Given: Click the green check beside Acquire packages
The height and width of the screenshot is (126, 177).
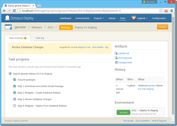Looking at the screenshot, I should [x=15, y=80].
